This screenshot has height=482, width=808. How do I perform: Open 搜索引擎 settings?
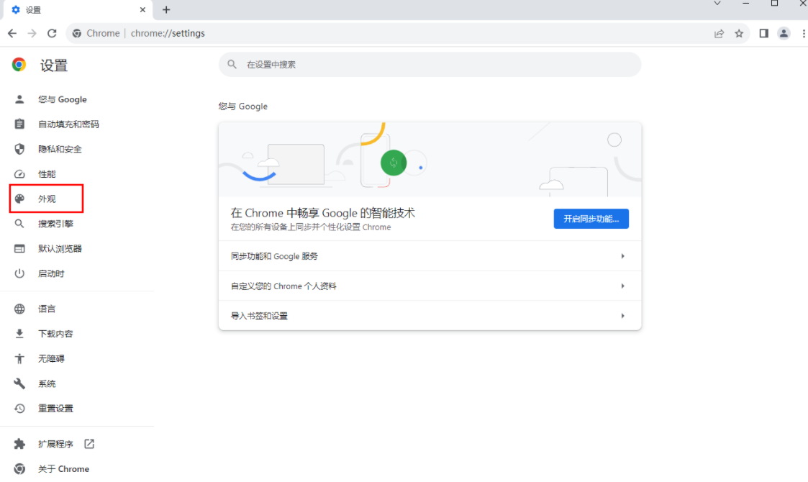55,224
